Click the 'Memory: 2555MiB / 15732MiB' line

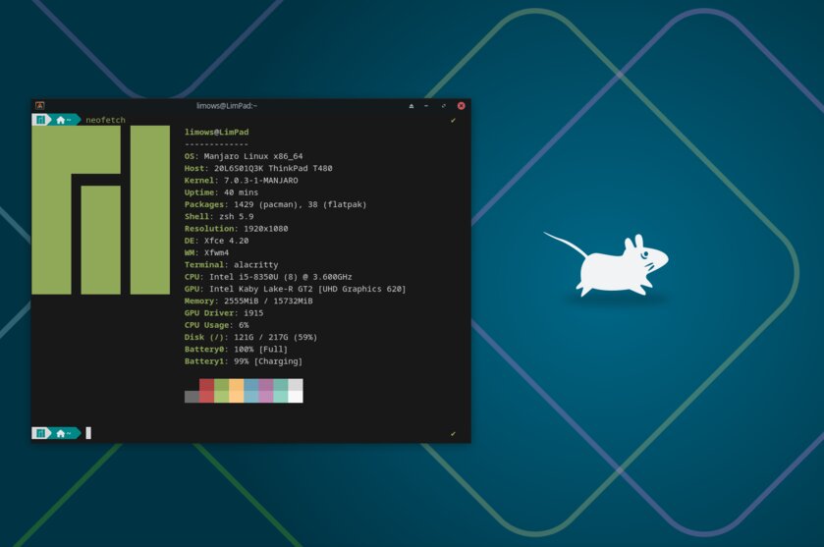[x=248, y=301]
